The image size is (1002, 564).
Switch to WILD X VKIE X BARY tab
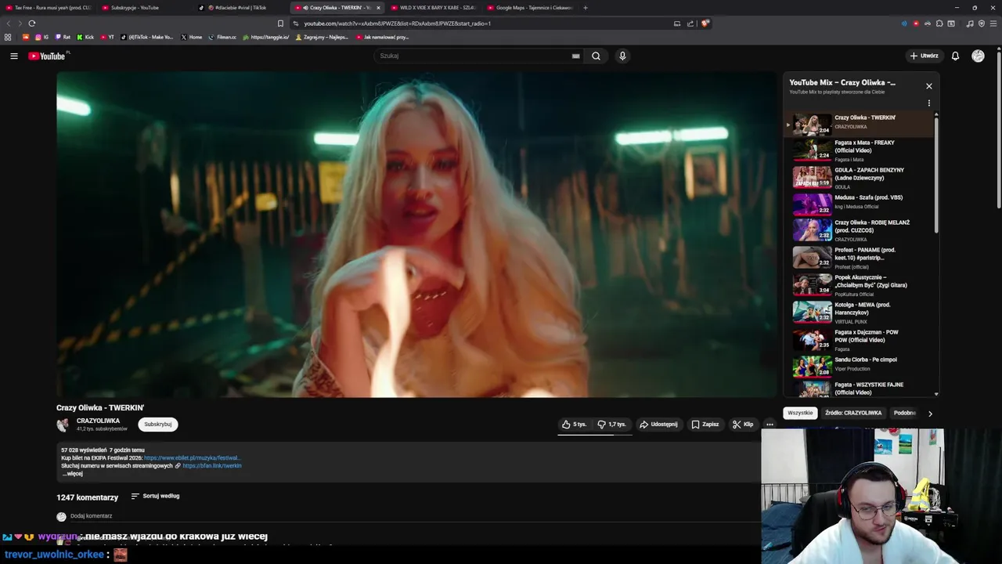coord(434,8)
